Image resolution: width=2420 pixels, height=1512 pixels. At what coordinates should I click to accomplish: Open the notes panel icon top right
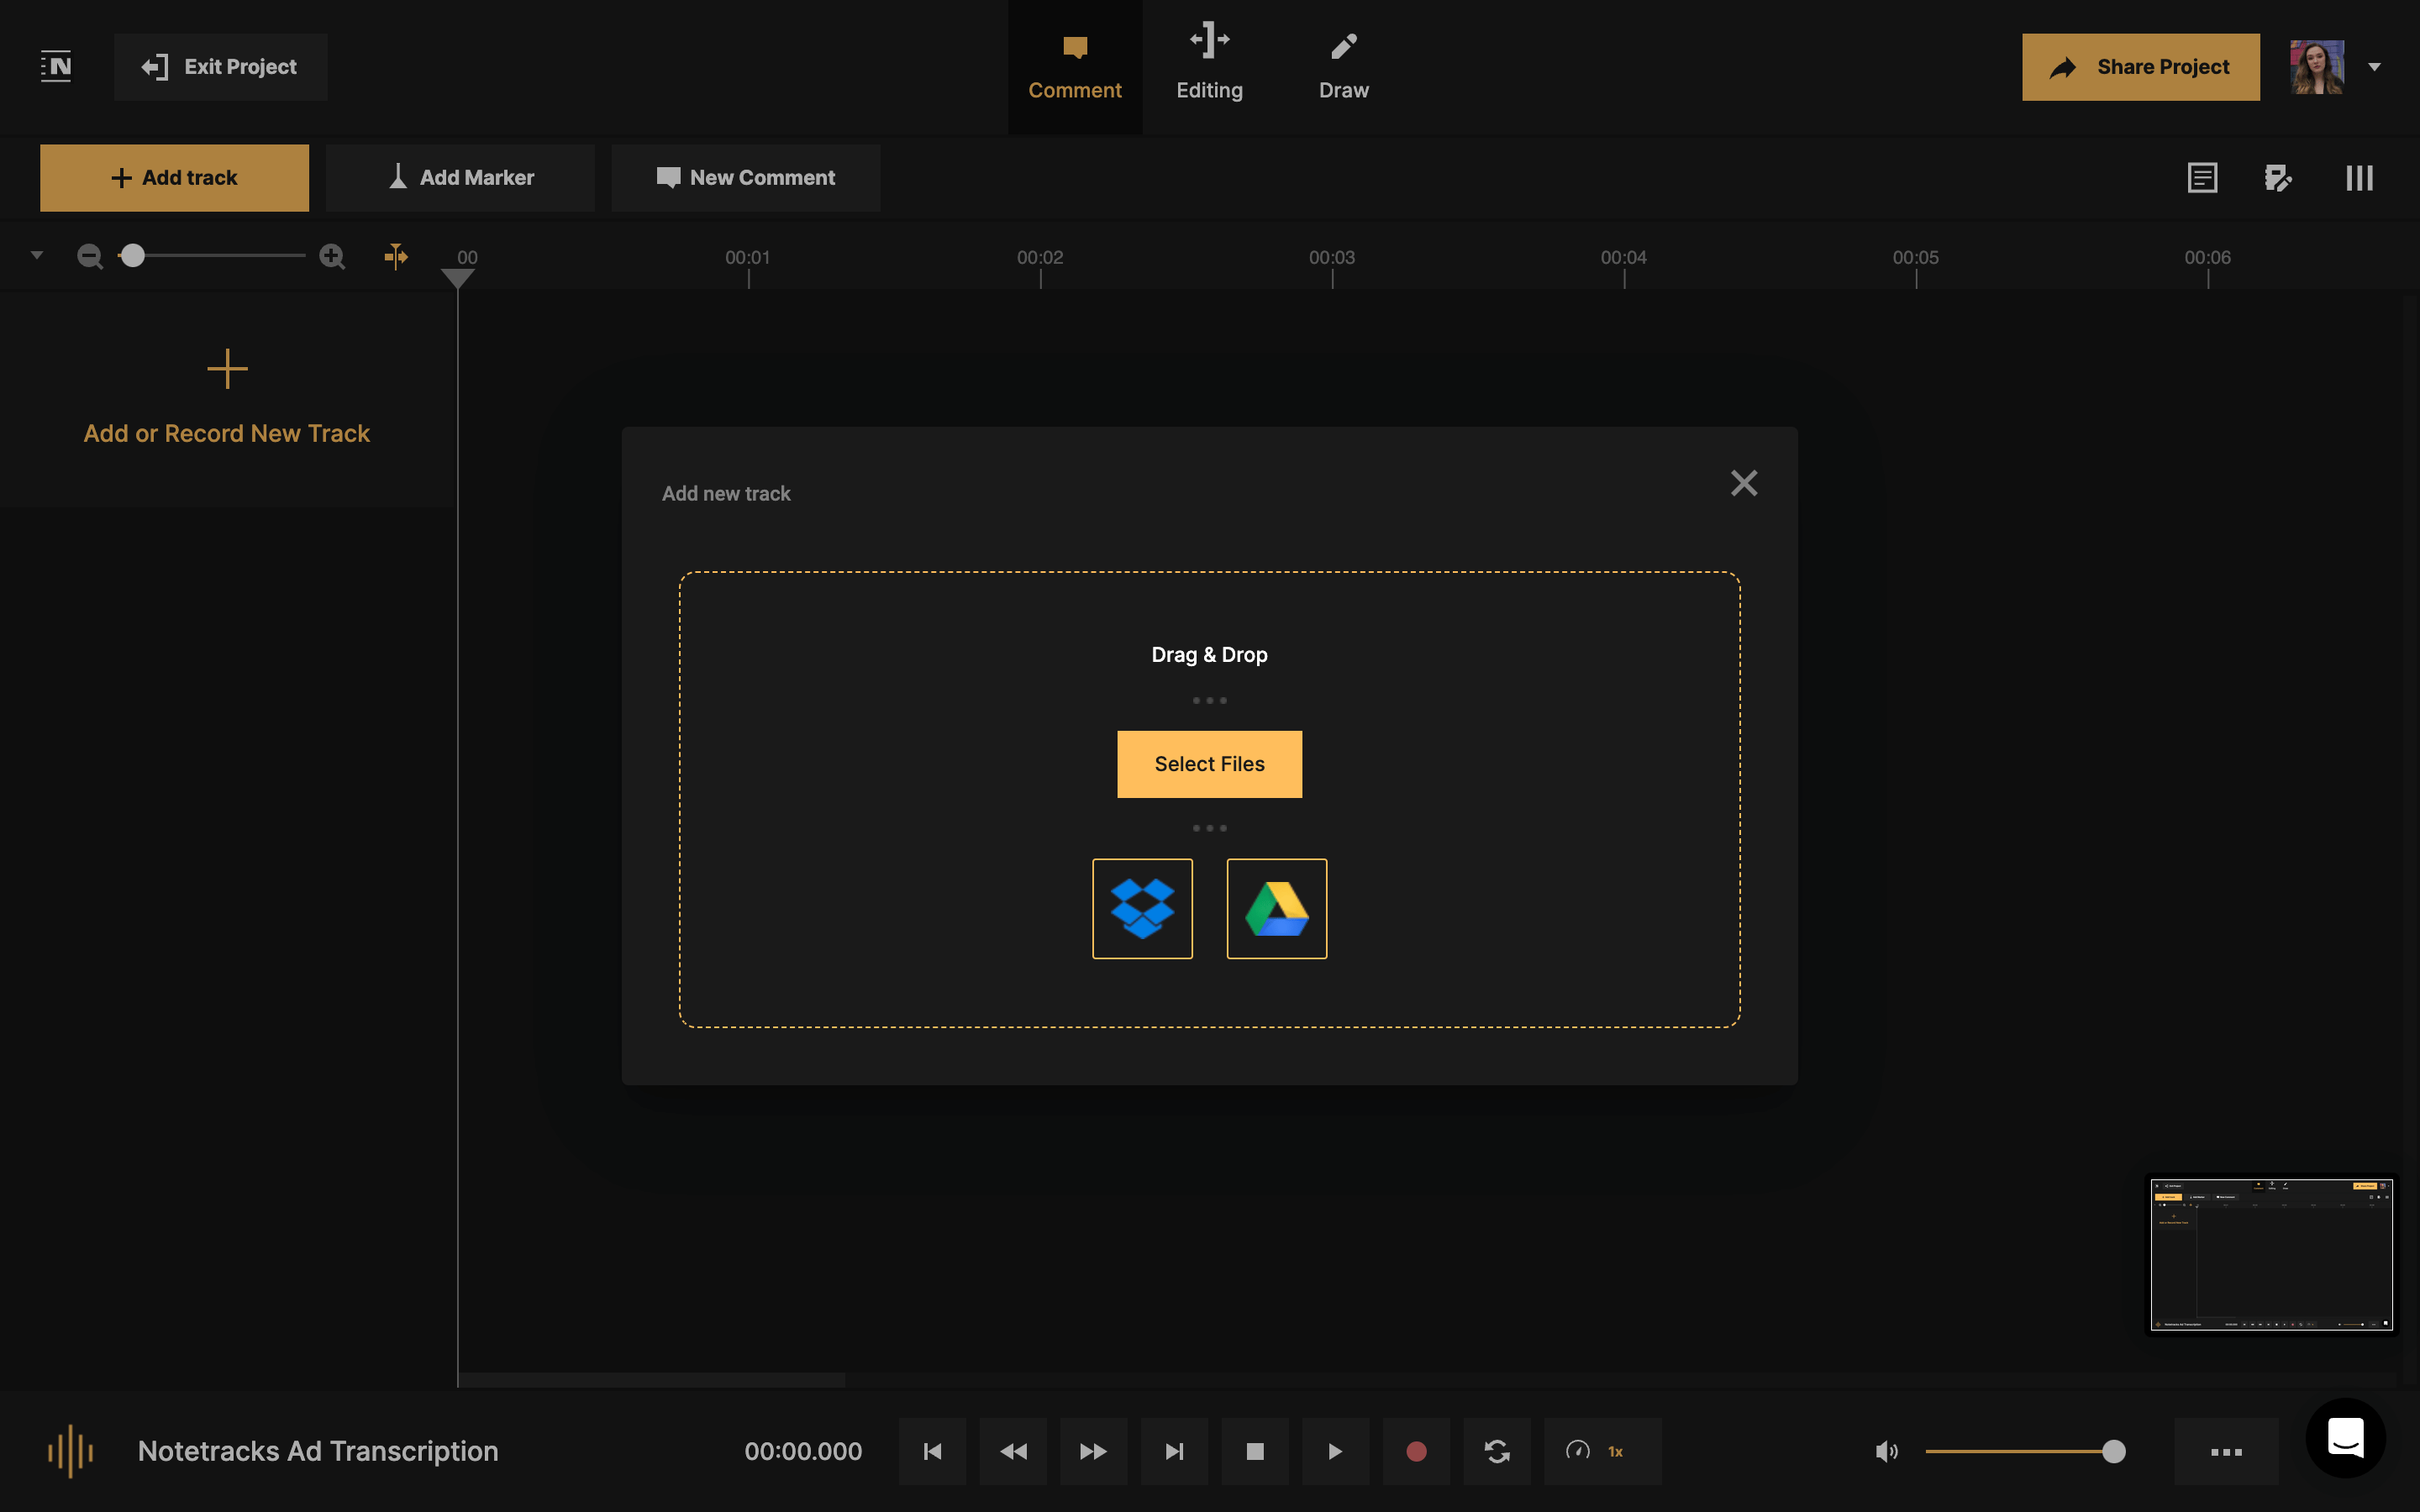tap(2202, 177)
